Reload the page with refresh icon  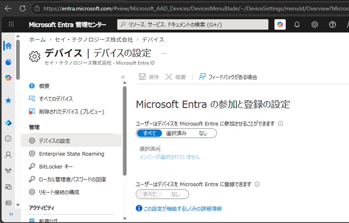[x=23, y=8]
